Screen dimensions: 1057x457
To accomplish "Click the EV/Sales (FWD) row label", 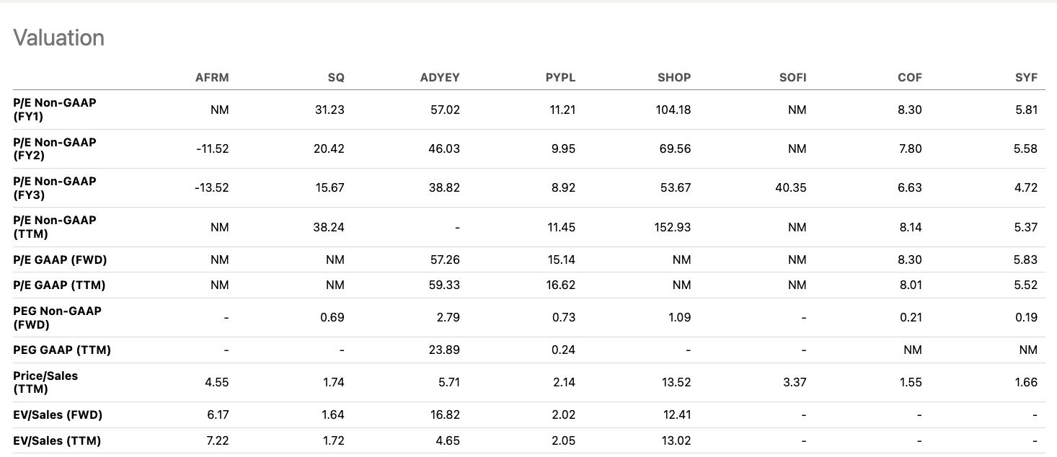I will pyautogui.click(x=58, y=414).
